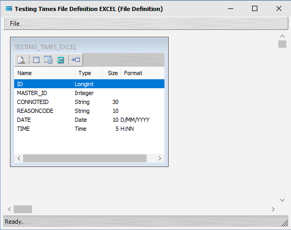Select the MASTER_ID field row
The image size is (291, 230).
[x=89, y=93]
